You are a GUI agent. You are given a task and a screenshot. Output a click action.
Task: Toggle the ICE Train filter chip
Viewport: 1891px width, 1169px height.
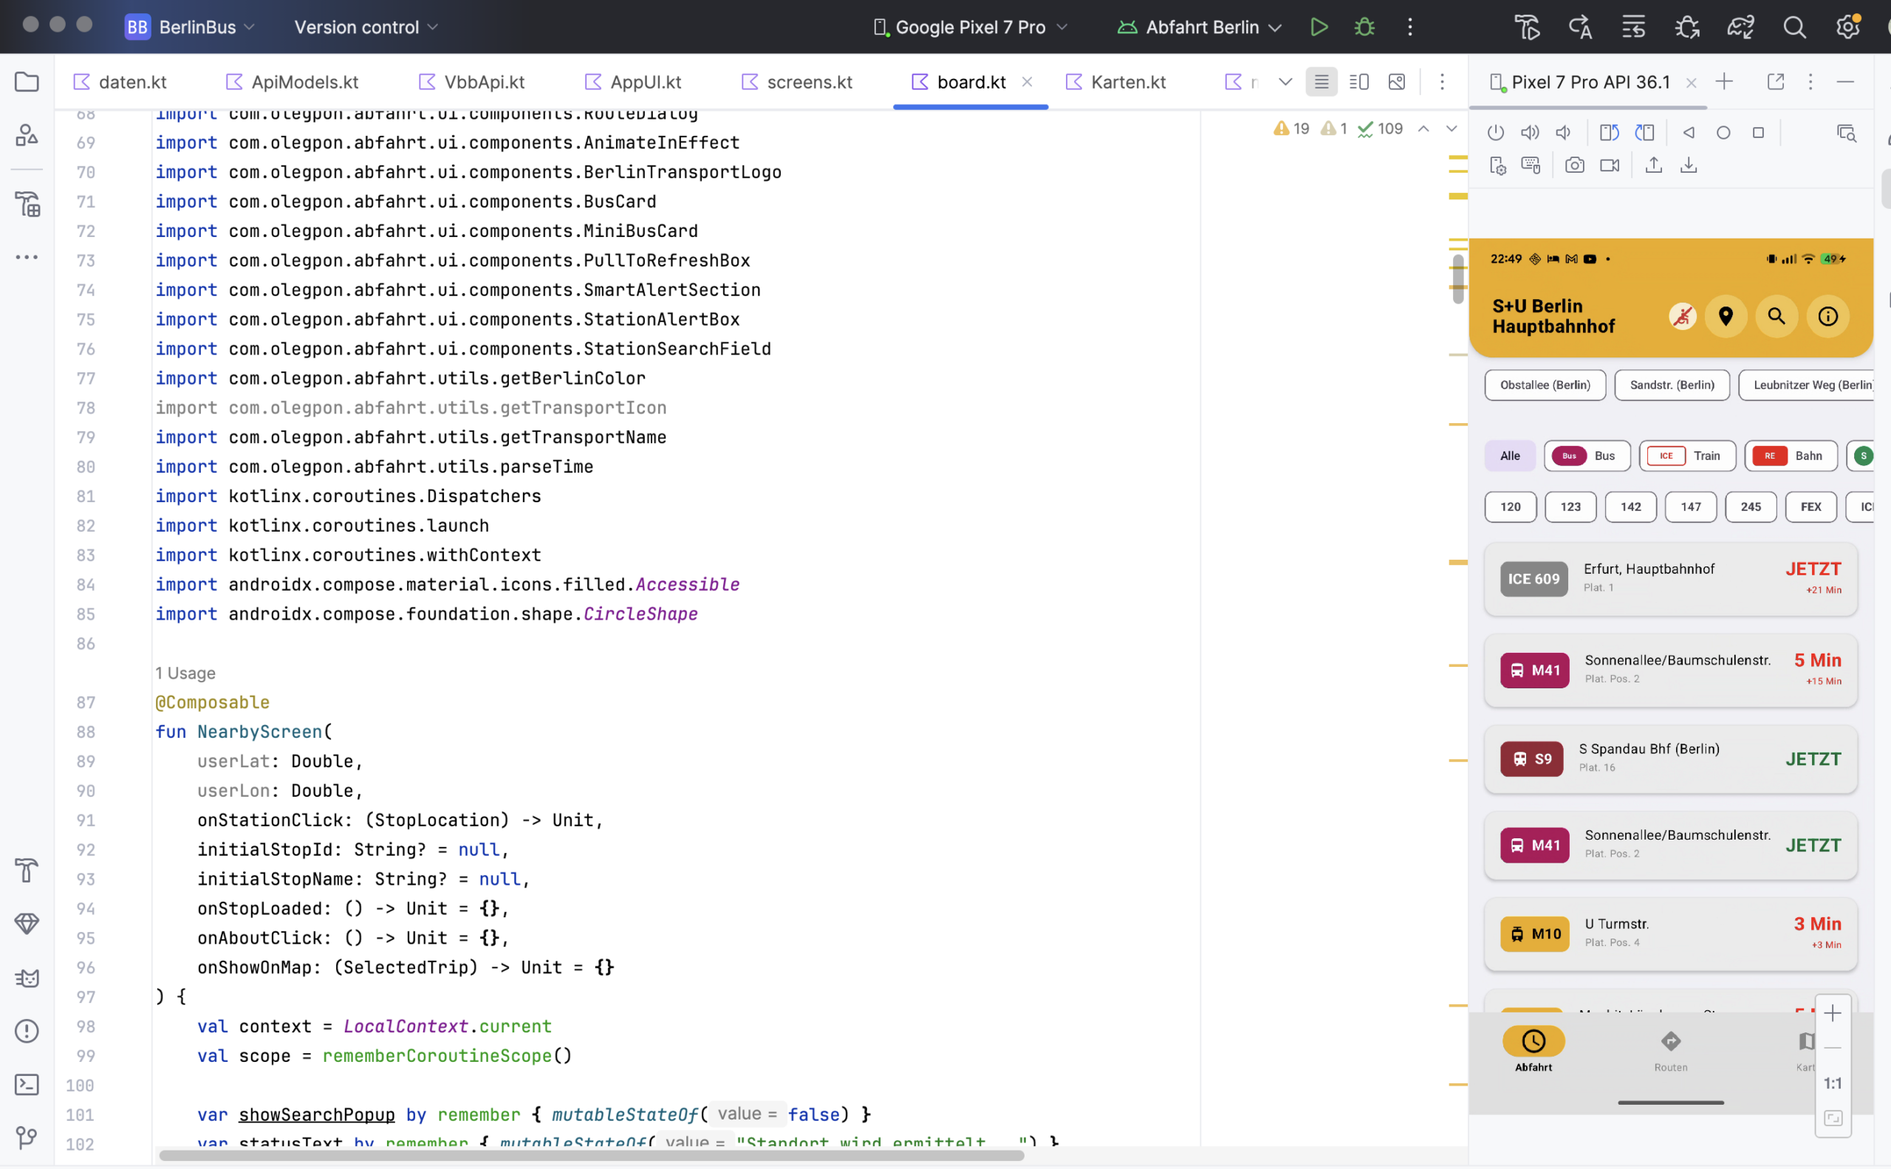1688,456
